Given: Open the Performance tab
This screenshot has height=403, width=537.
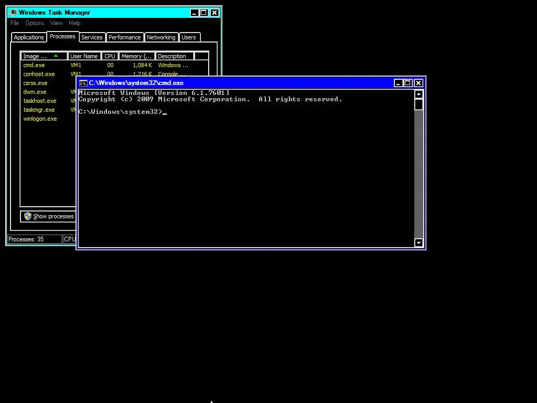Looking at the screenshot, I should coord(125,37).
